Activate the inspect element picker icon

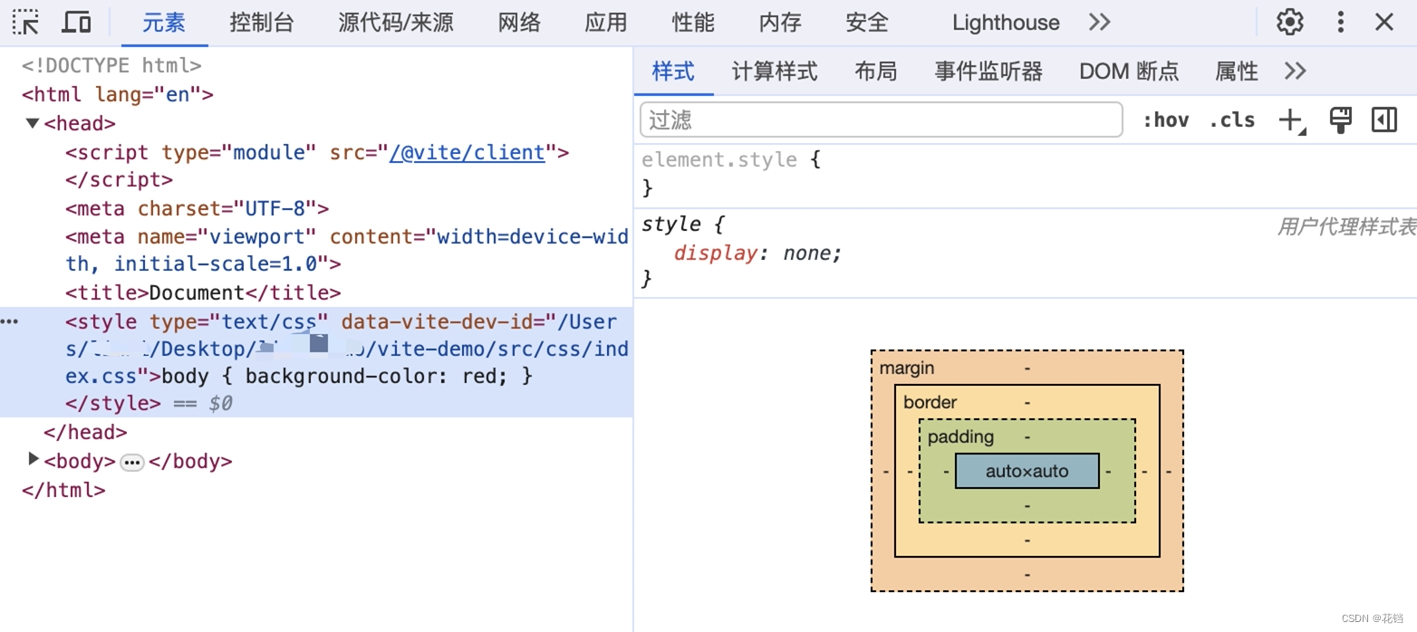tap(25, 23)
